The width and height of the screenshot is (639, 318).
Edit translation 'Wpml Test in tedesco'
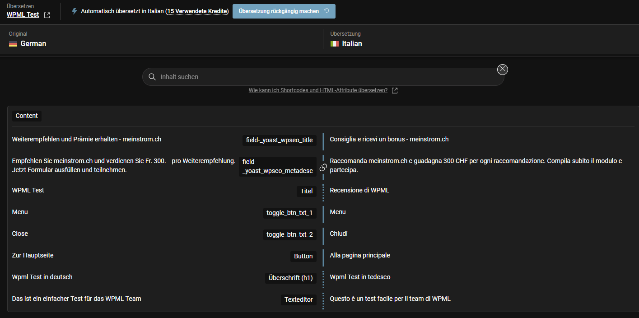pos(360,277)
